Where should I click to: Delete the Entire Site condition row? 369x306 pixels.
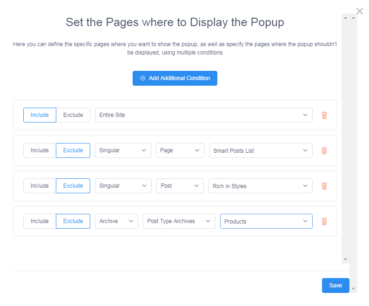324,115
